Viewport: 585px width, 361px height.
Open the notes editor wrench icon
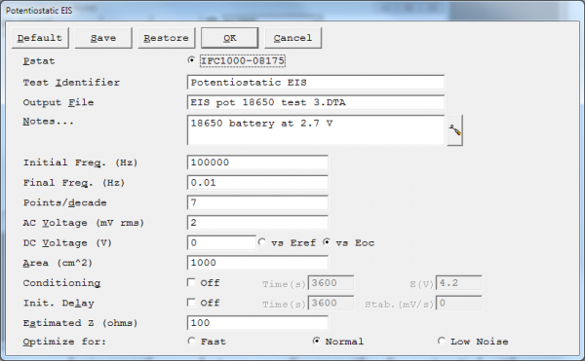pos(454,130)
